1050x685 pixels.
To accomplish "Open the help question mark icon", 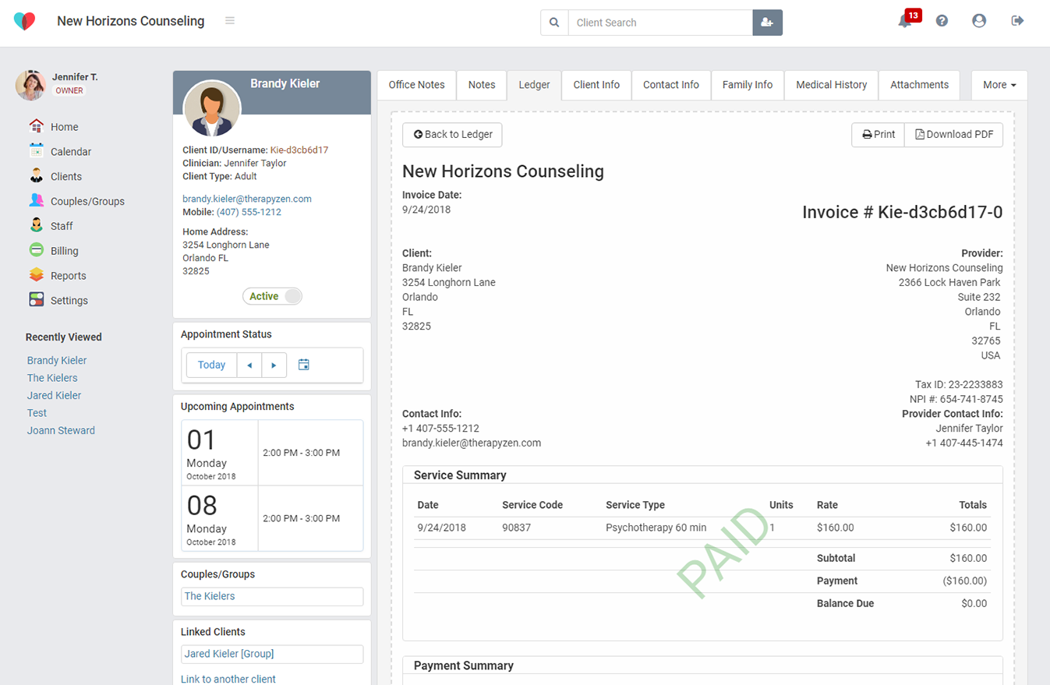I will click(x=942, y=21).
